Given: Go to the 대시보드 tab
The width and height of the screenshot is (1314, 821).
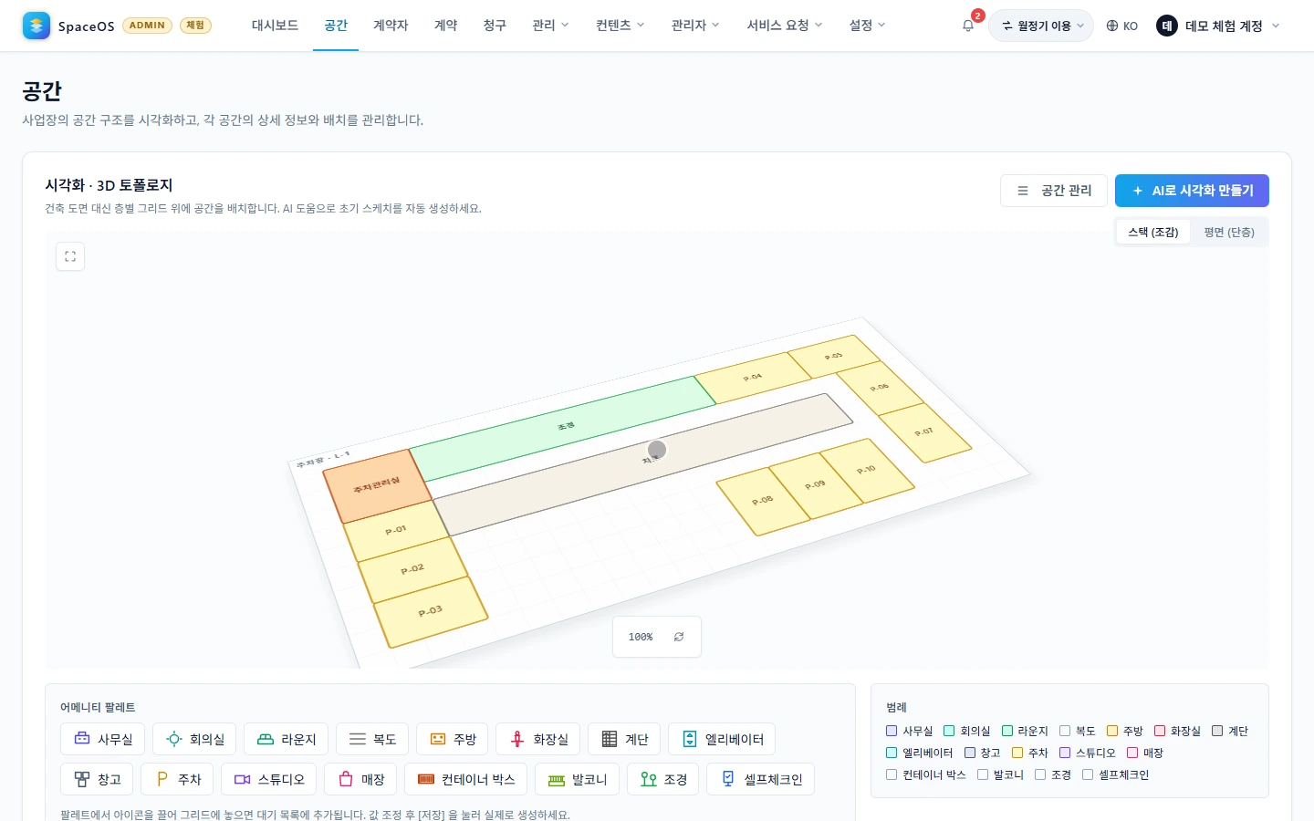Looking at the screenshot, I should (x=275, y=26).
